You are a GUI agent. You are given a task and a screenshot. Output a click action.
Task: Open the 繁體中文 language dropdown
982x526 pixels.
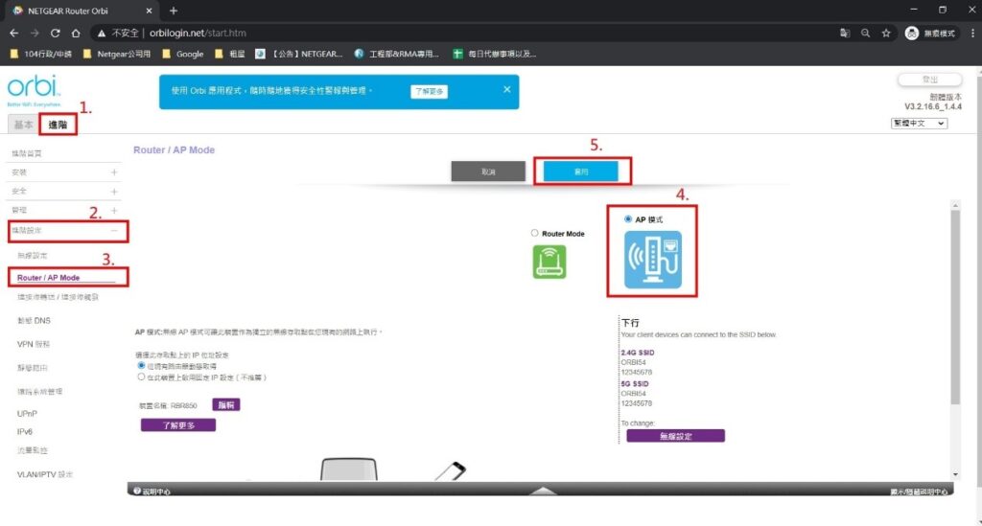[919, 123]
